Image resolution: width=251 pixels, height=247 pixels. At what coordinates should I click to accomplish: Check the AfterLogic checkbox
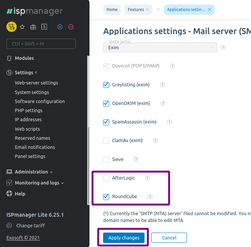coord(106,178)
